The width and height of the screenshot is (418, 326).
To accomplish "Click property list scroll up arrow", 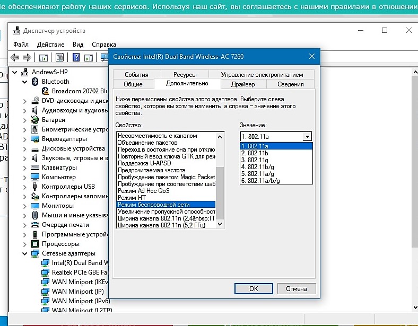I will [x=220, y=137].
